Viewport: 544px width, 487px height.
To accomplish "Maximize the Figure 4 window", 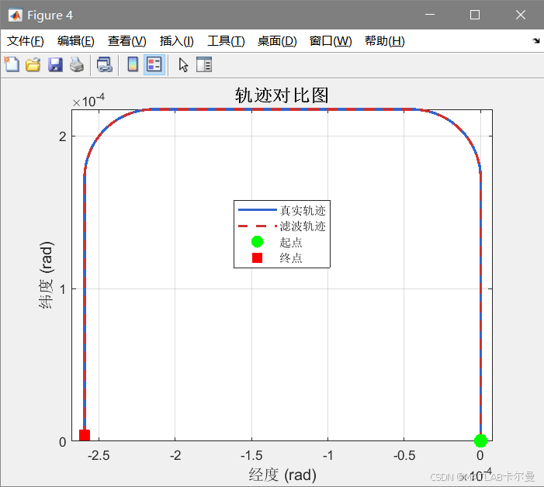I will [x=475, y=15].
